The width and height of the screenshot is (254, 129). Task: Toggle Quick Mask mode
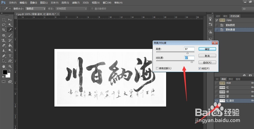pyautogui.click(x=4, y=82)
